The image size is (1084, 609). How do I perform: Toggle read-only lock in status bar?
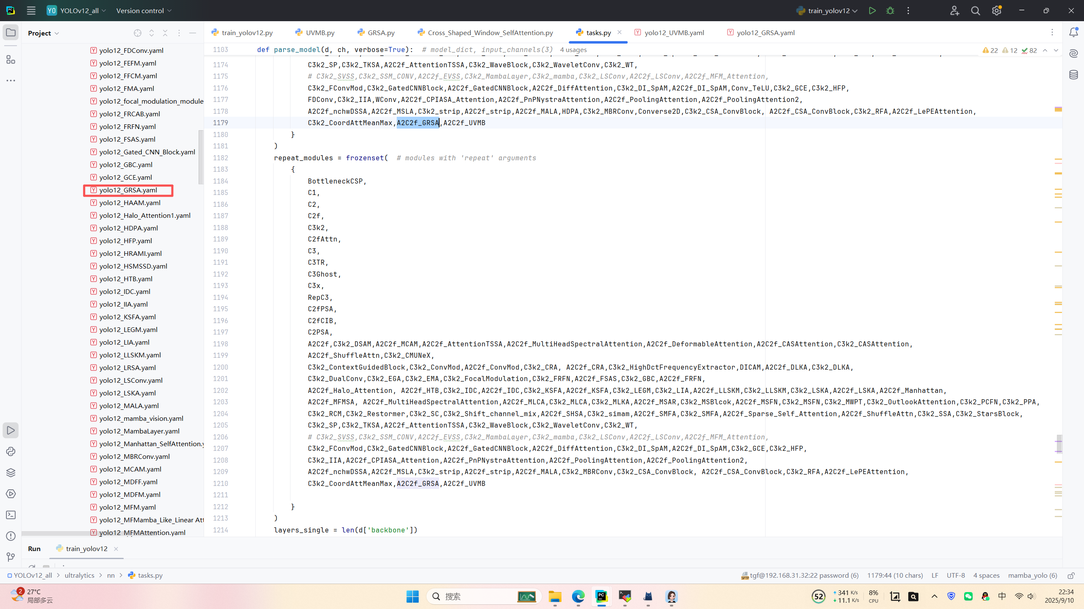[1071, 576]
